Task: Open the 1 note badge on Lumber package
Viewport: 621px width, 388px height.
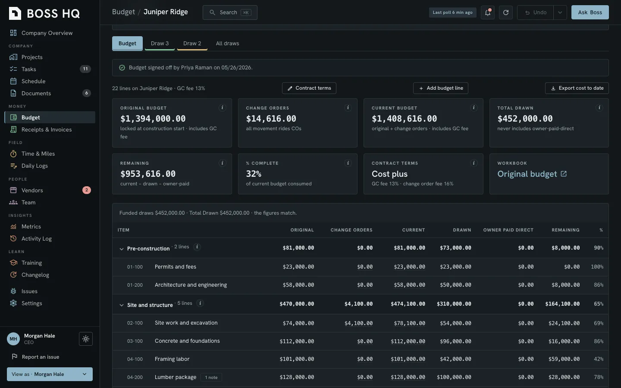Action: tap(211, 378)
